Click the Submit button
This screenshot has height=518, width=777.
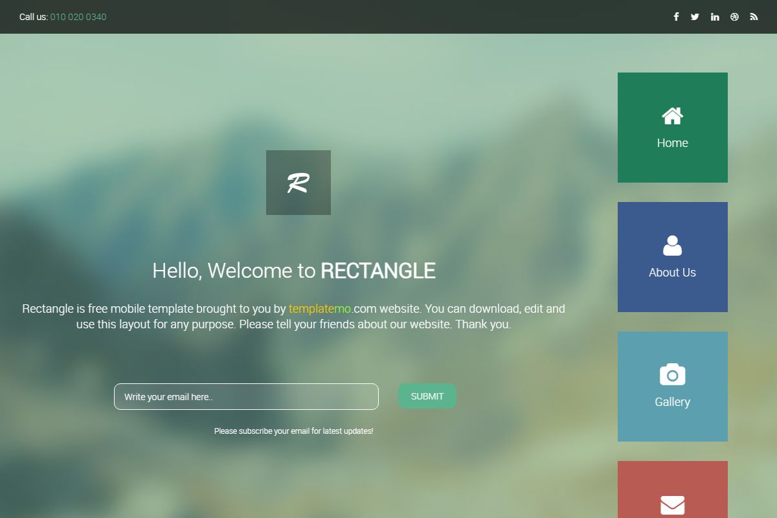pos(427,396)
